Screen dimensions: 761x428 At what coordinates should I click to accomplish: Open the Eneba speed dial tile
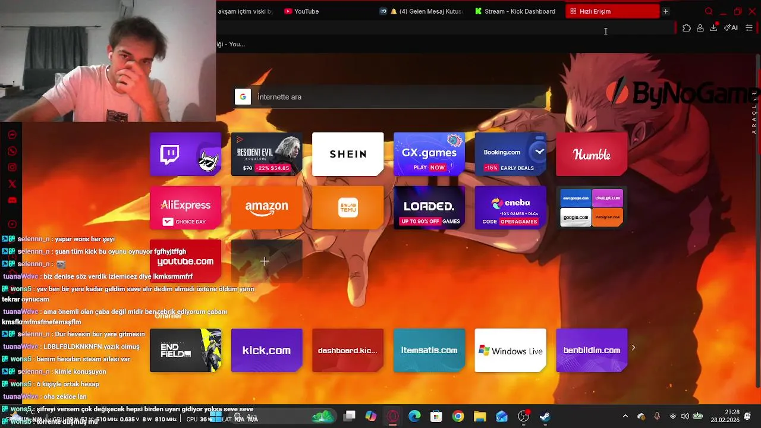510,207
